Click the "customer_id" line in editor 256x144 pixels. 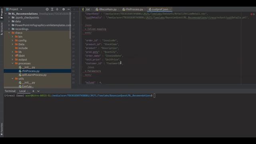[104, 63]
